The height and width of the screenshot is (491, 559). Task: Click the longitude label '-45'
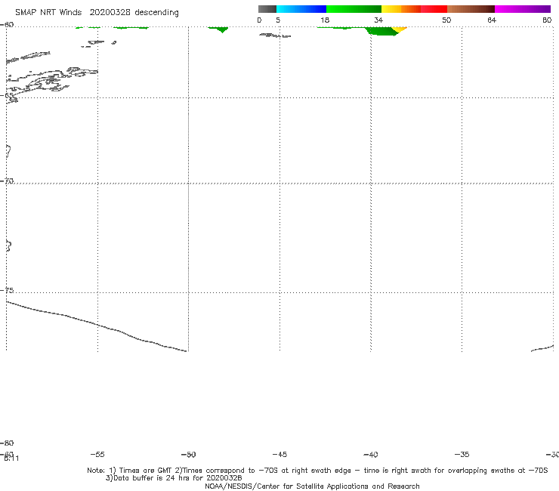[x=279, y=455]
